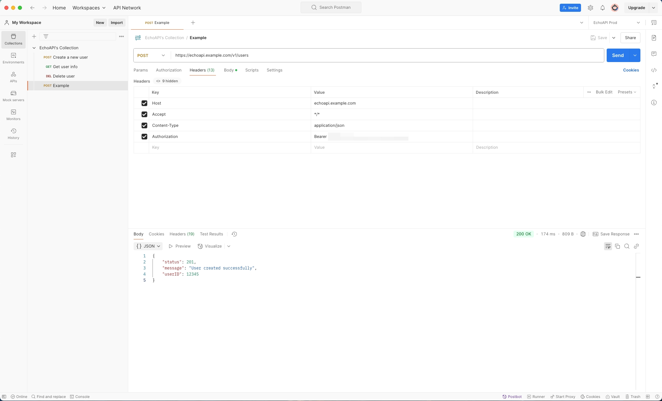Open the comments icon in right sidebar
Viewport: 662px width, 401px height.
tap(654, 54)
